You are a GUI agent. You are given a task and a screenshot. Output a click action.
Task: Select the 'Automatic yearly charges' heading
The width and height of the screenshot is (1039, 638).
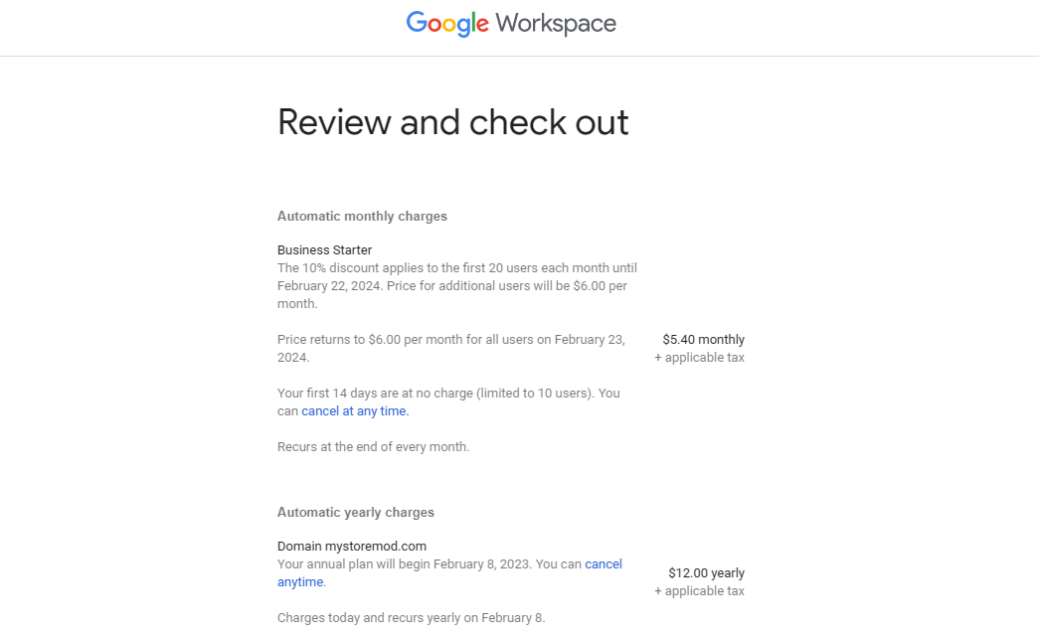click(x=356, y=512)
